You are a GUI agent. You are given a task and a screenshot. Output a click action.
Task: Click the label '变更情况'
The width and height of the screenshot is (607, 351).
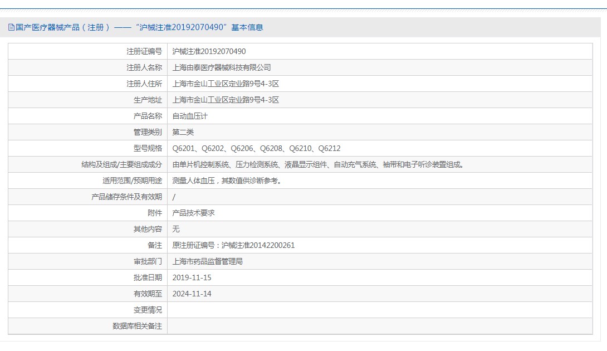pyautogui.click(x=148, y=310)
